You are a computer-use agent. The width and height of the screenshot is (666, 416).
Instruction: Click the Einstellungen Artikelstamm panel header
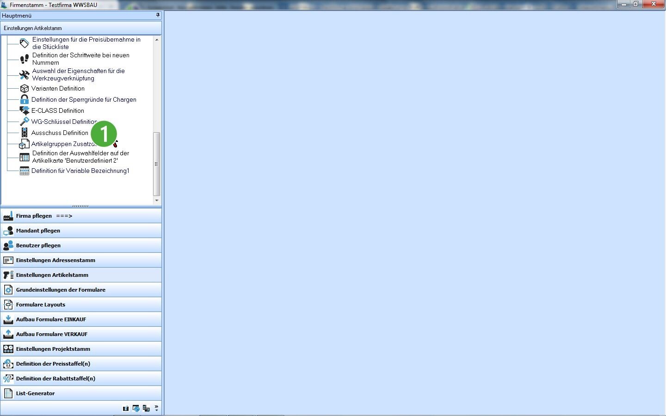(81, 28)
